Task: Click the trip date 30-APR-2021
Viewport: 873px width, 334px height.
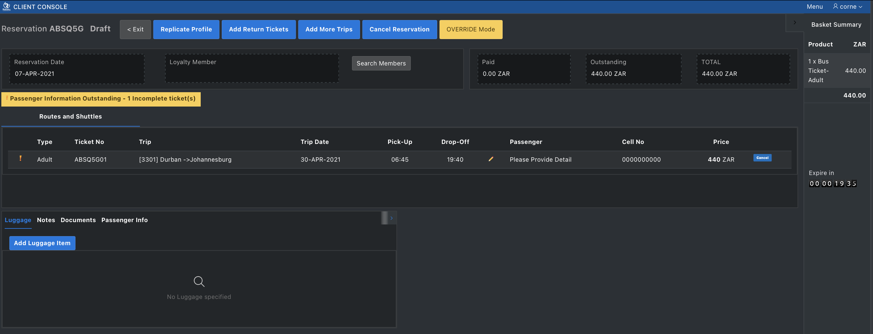Action: click(320, 160)
